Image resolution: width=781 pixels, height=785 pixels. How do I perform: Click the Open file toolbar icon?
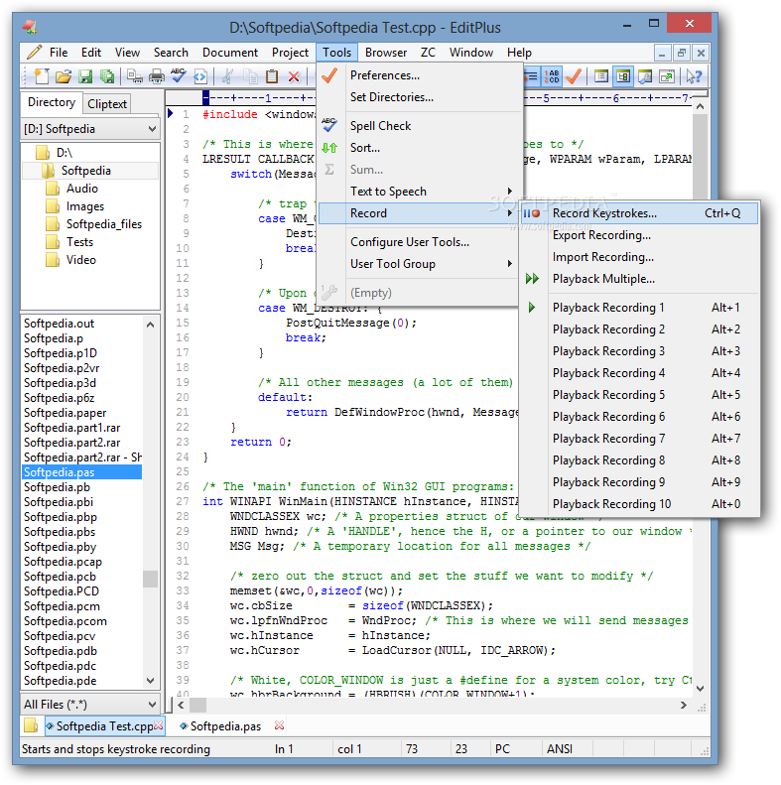64,76
